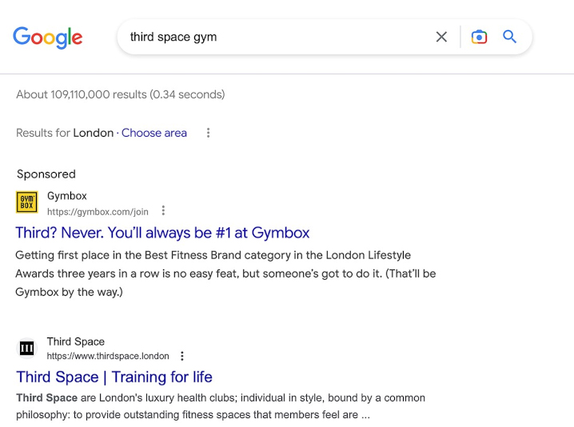Open 'Third Space | Training for life' result

114,377
